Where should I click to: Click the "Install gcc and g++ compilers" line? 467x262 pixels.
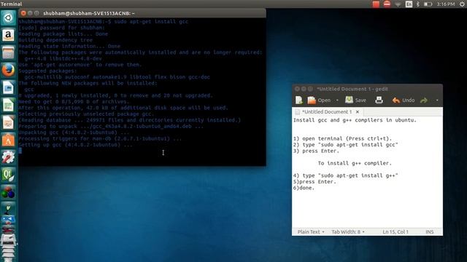pyautogui.click(x=355, y=120)
